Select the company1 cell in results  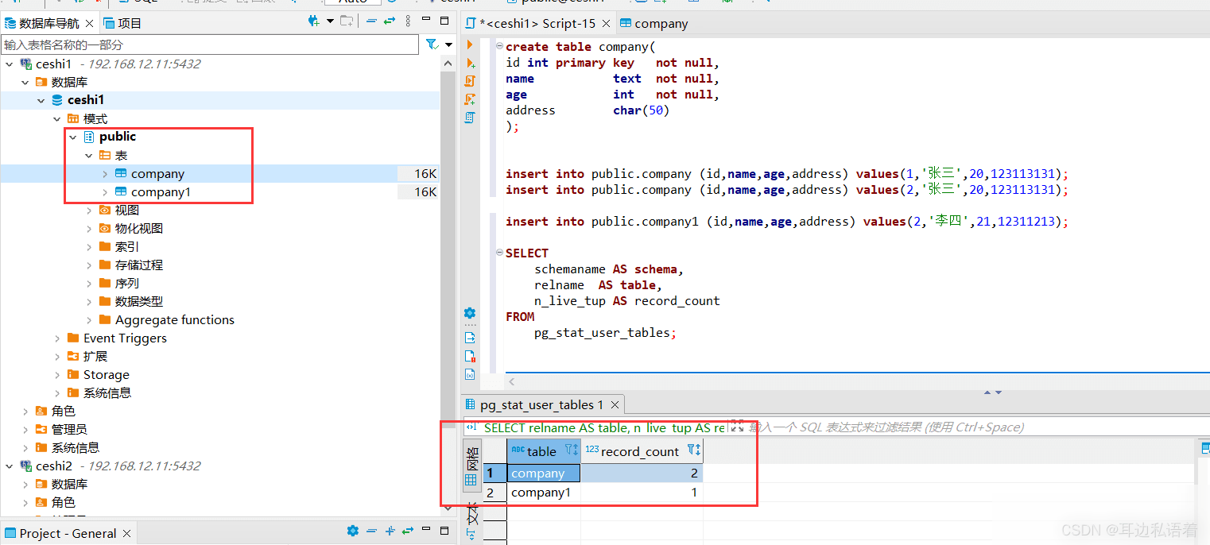click(544, 493)
